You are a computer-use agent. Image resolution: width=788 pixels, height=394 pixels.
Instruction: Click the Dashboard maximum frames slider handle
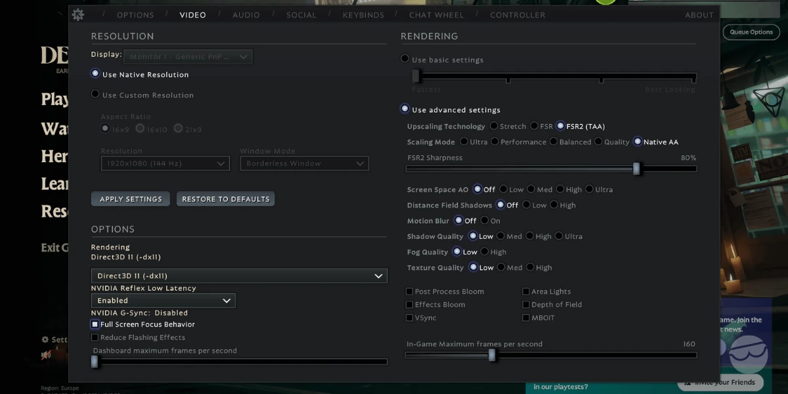[x=95, y=361]
